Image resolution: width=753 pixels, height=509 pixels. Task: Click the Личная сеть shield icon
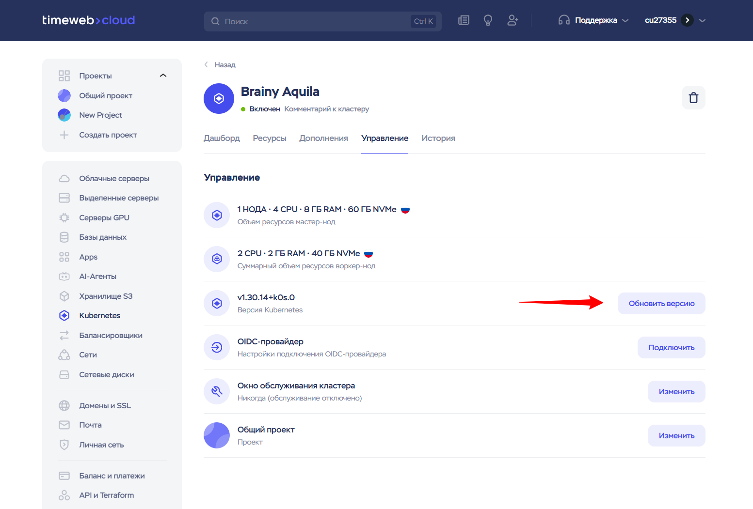pos(64,445)
